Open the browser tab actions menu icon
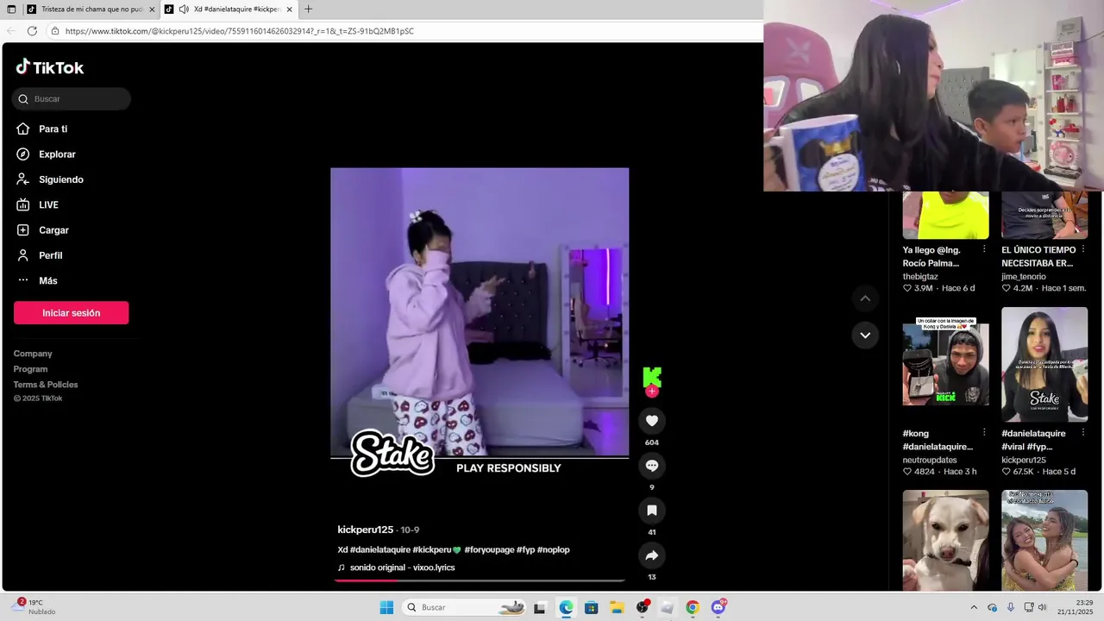 (x=11, y=9)
